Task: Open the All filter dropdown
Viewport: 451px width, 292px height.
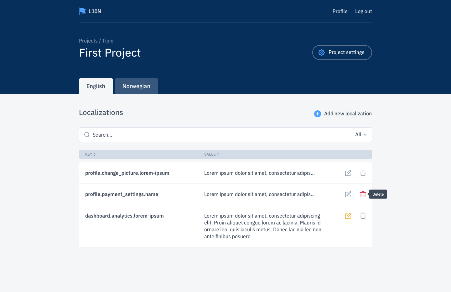Action: click(358, 134)
